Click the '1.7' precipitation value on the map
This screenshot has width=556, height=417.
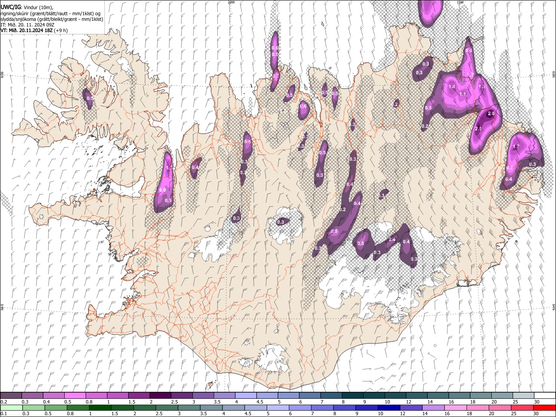click(x=516, y=147)
